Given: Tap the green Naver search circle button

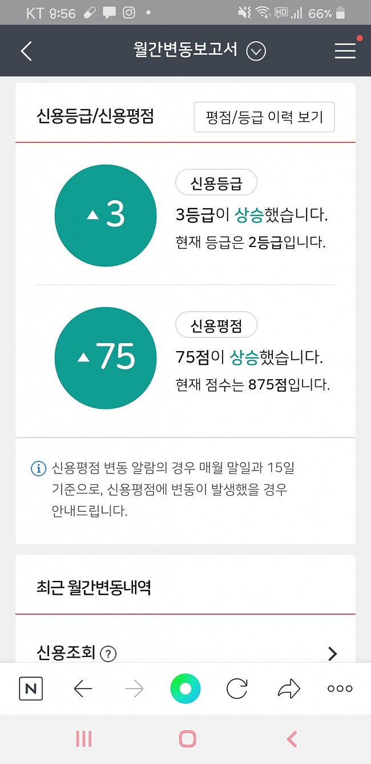Looking at the screenshot, I should point(185,689).
